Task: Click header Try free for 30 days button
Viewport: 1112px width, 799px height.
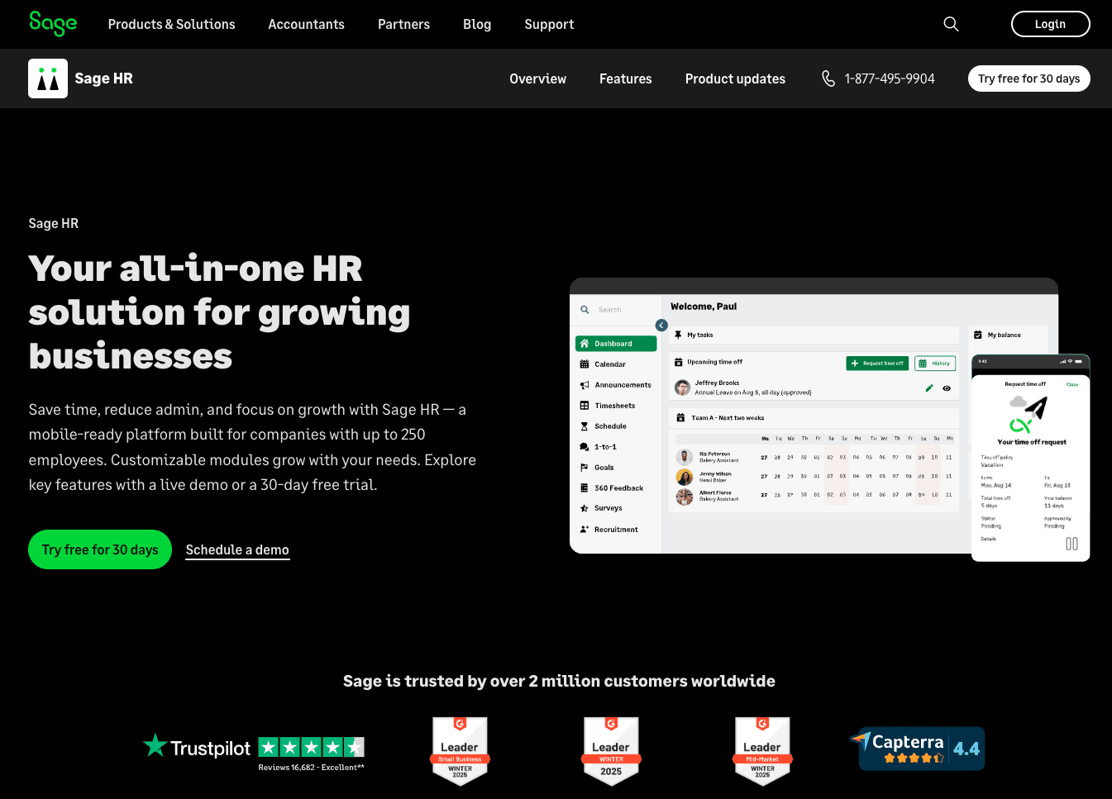Action: click(1028, 78)
